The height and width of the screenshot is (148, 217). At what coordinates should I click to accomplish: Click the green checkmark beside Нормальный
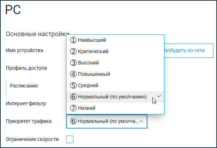coord(159,96)
